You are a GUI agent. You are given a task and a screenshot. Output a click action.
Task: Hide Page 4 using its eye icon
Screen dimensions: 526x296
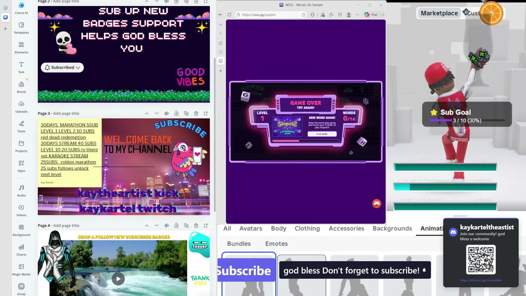166,225
